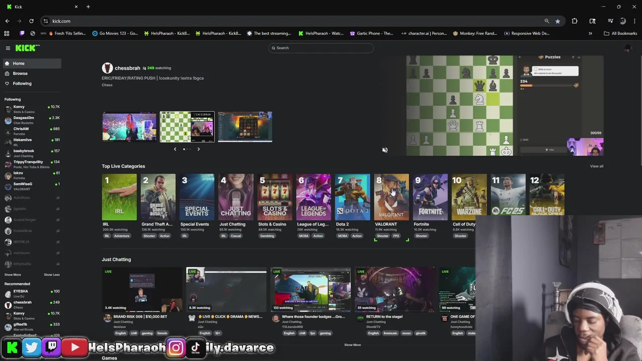
Task: Open the Special Events category card
Action: click(197, 197)
